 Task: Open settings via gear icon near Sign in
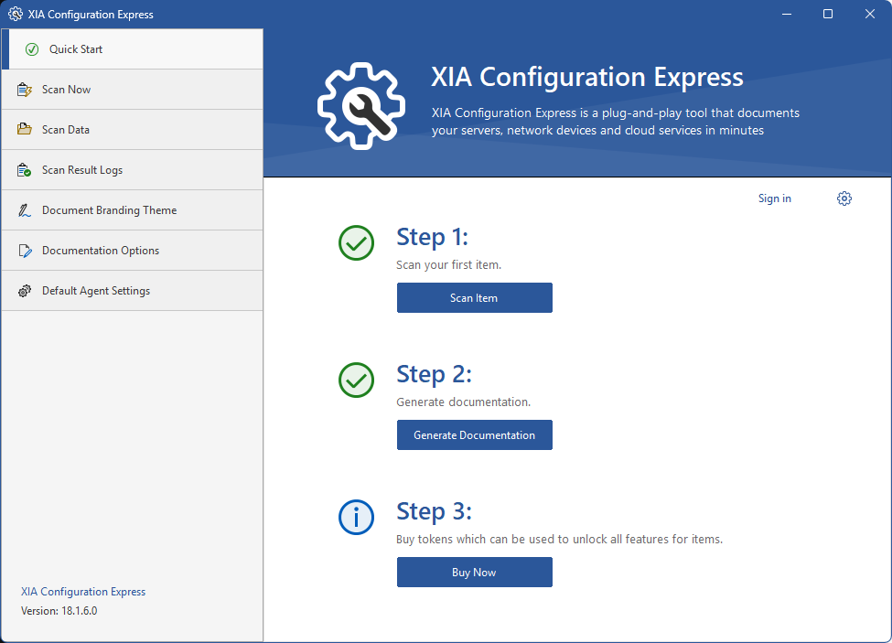pyautogui.click(x=844, y=198)
